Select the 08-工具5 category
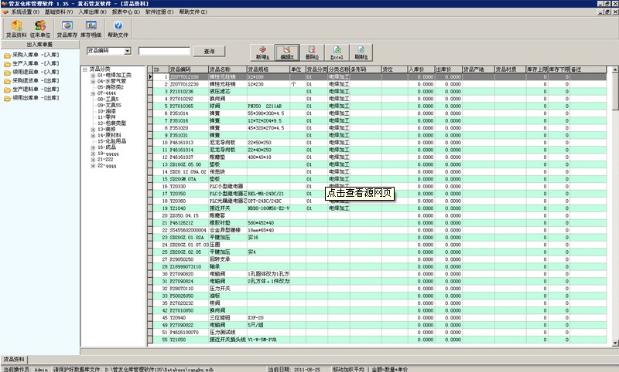The image size is (619, 372). 108,100
